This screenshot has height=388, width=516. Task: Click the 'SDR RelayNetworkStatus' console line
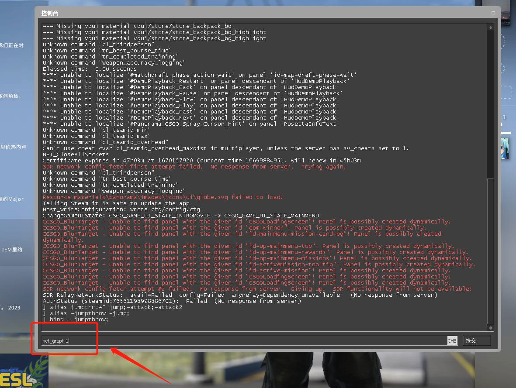coord(240,295)
